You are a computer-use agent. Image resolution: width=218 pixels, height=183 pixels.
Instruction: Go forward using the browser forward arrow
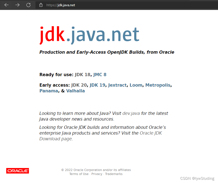pyautogui.click(x=17, y=5)
